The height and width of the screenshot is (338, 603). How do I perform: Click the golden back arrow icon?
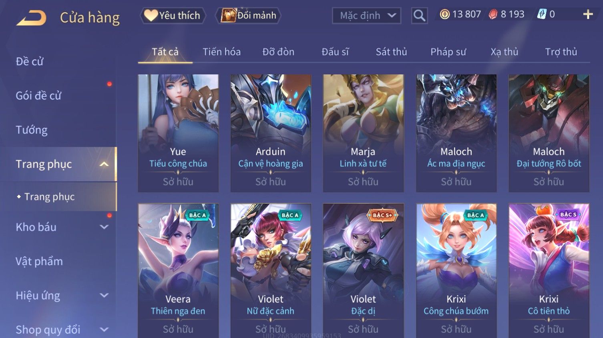click(31, 18)
